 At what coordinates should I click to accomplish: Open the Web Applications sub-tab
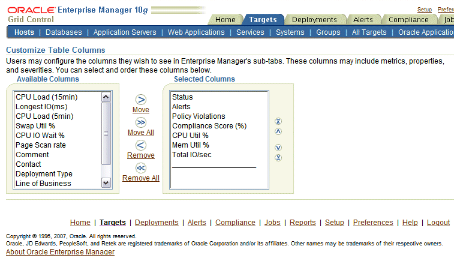[x=196, y=32]
